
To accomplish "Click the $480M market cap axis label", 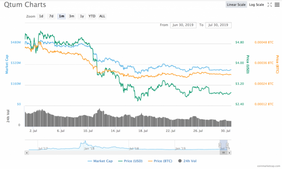I will point(16,42).
